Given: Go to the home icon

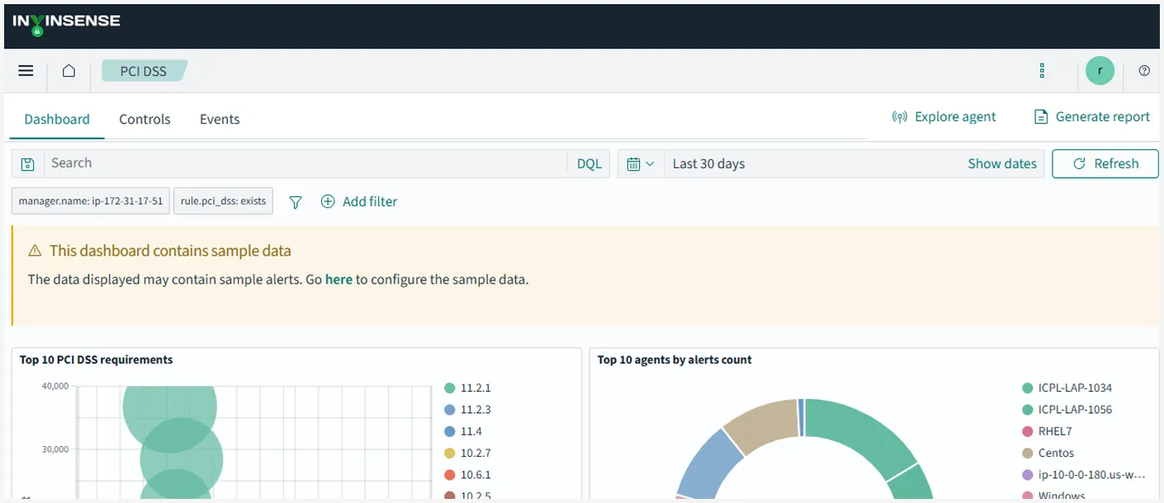Looking at the screenshot, I should 69,71.
